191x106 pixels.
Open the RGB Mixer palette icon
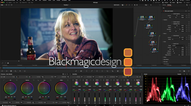coord(20,71)
